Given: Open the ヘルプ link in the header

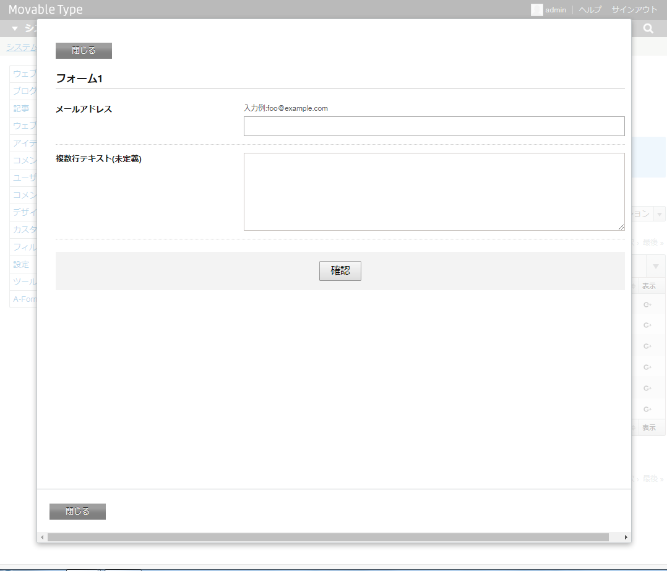Looking at the screenshot, I should tap(589, 10).
